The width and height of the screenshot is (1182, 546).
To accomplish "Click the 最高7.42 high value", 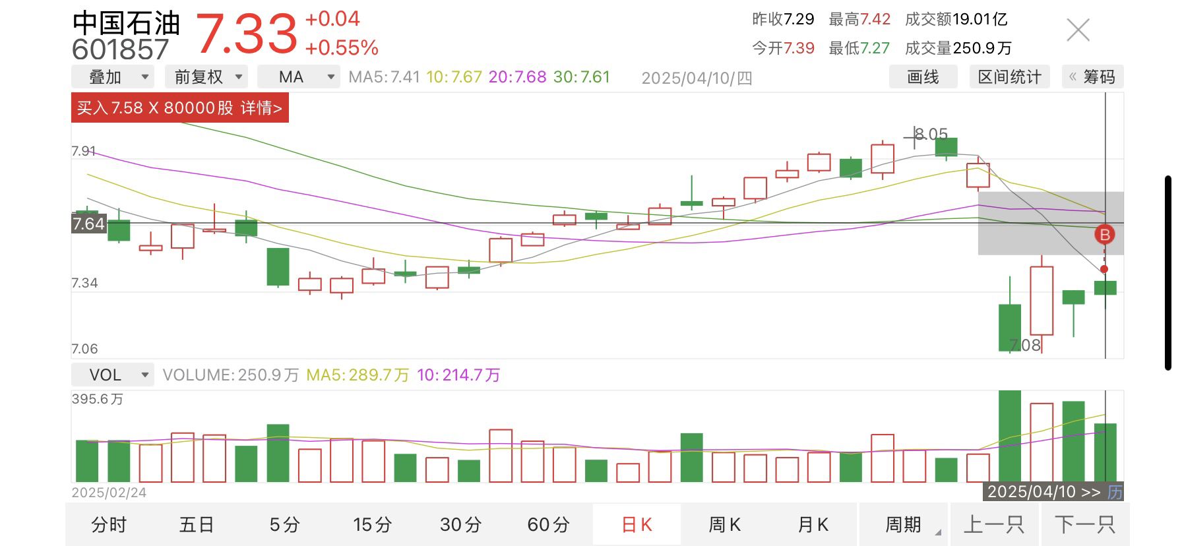I will 859,19.
